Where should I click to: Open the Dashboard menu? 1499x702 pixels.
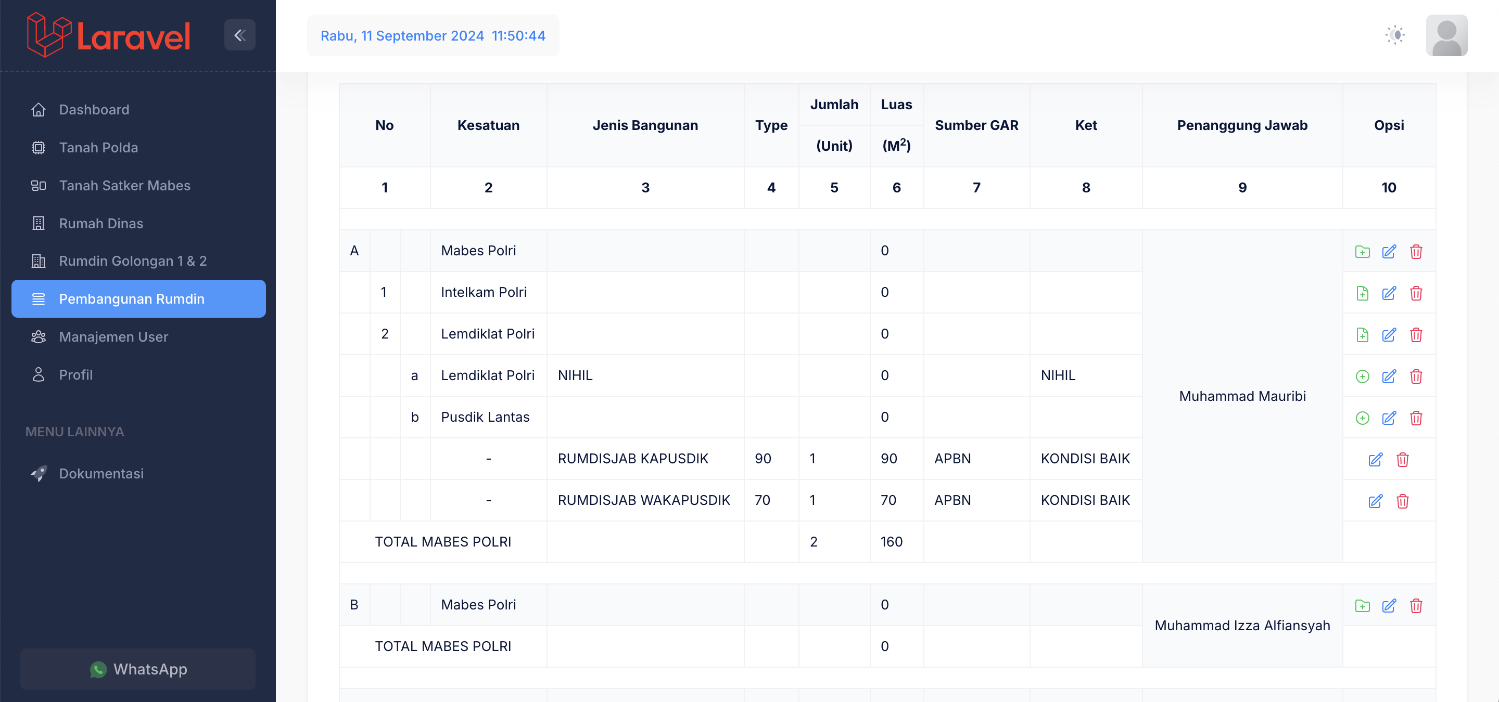click(94, 110)
